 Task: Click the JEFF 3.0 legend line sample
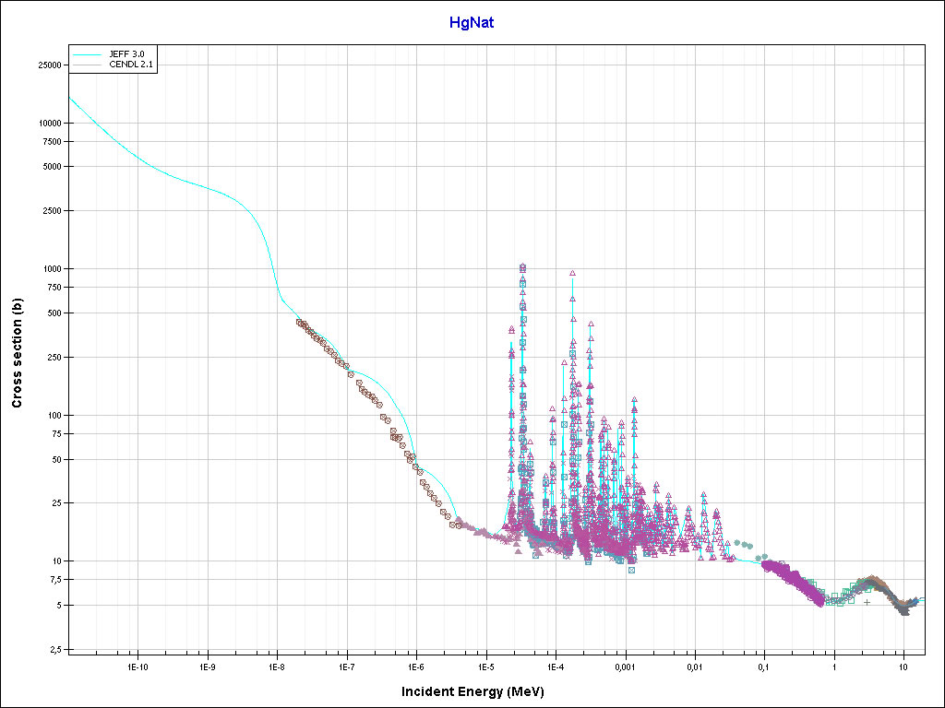coord(87,54)
